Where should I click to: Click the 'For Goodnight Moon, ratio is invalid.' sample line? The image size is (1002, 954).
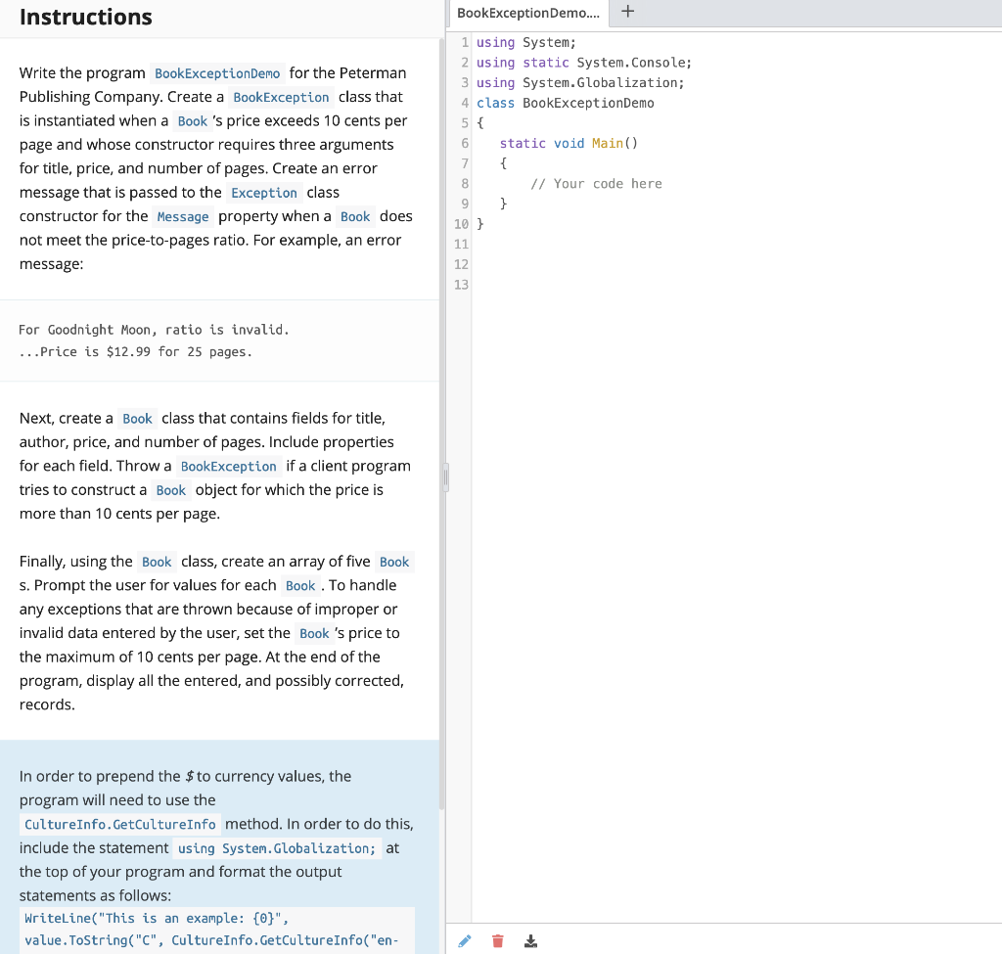pyautogui.click(x=154, y=330)
